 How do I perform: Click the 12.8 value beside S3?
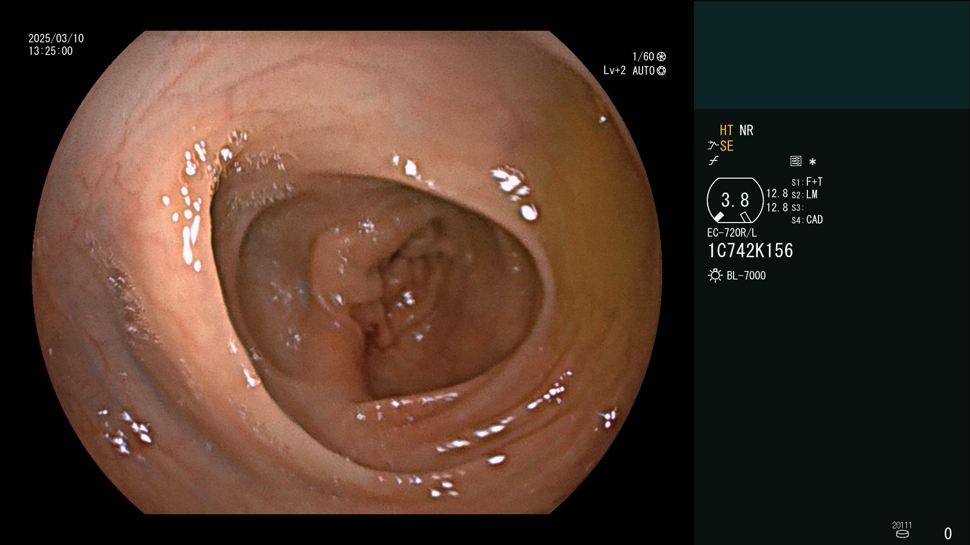click(777, 207)
